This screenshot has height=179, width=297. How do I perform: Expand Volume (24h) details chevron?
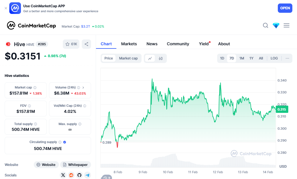83,88
